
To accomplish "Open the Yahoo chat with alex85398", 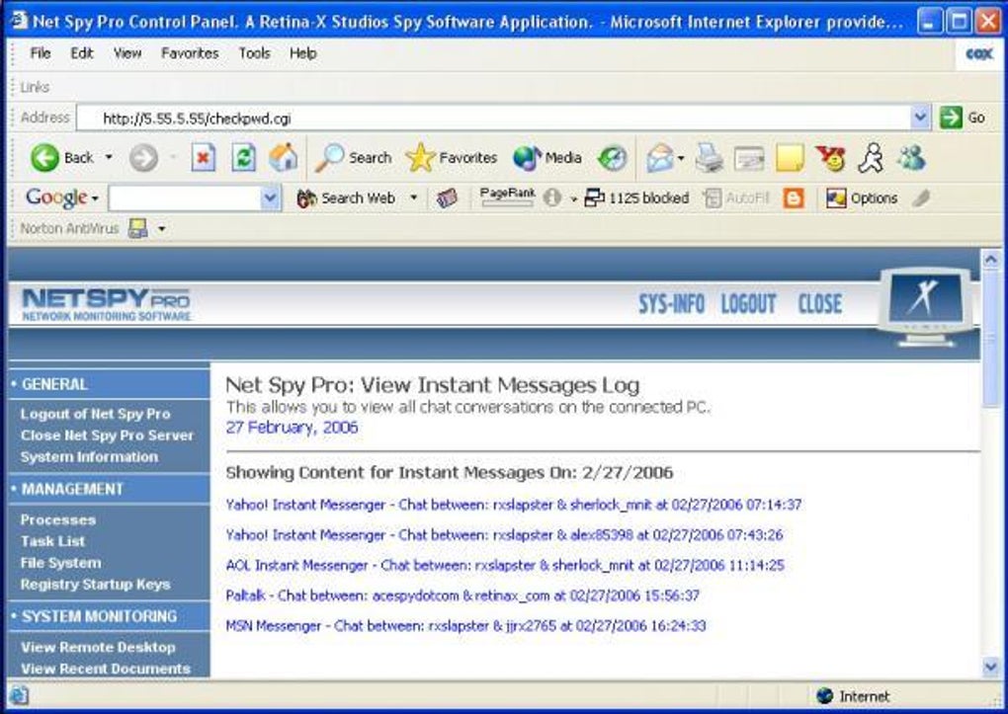I will (505, 534).
